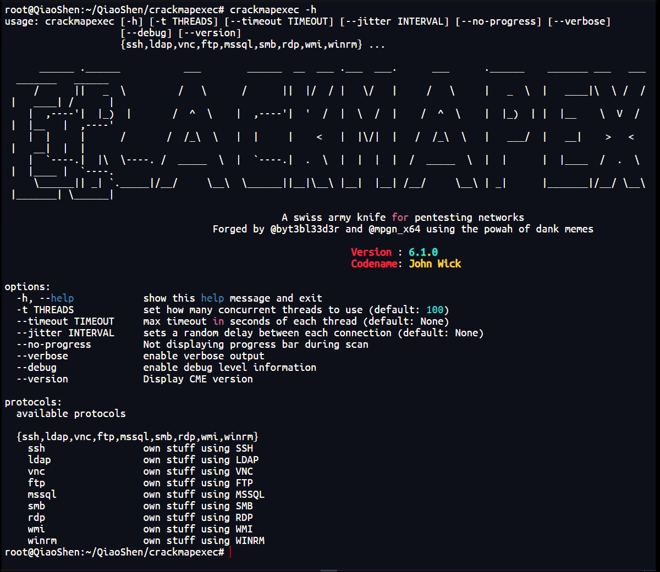The image size is (660, 572).
Task: Click 'Display CME version' description text
Action: 198,379
